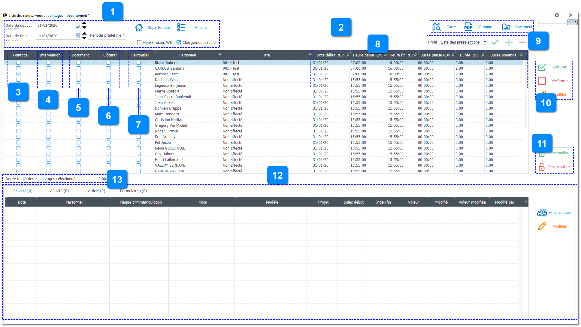Open the Période prédéfinie dropdown

click(x=107, y=35)
